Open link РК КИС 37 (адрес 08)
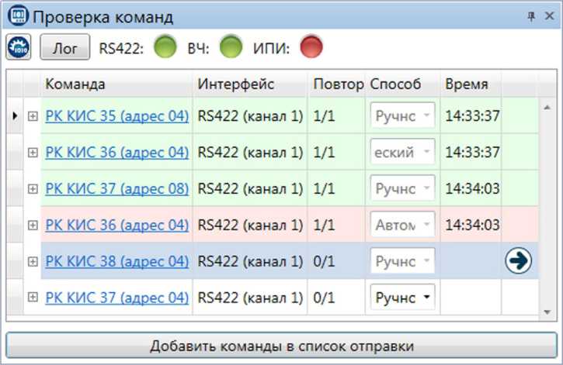The height and width of the screenshot is (365, 563). coord(117,189)
